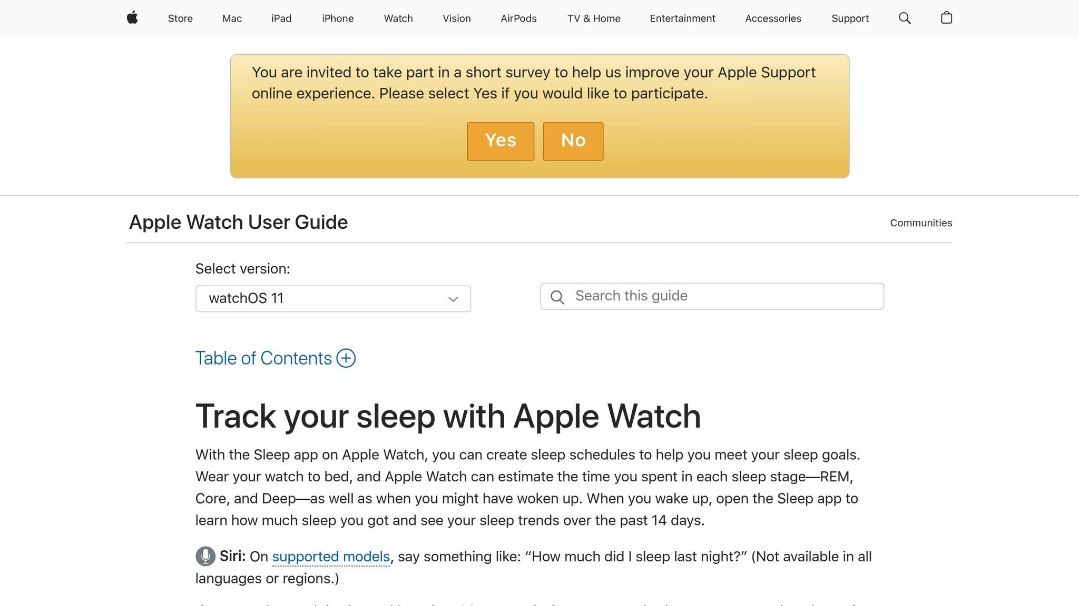Click the "Select version:" label
Image resolution: width=1079 pixels, height=606 pixels.
point(243,269)
